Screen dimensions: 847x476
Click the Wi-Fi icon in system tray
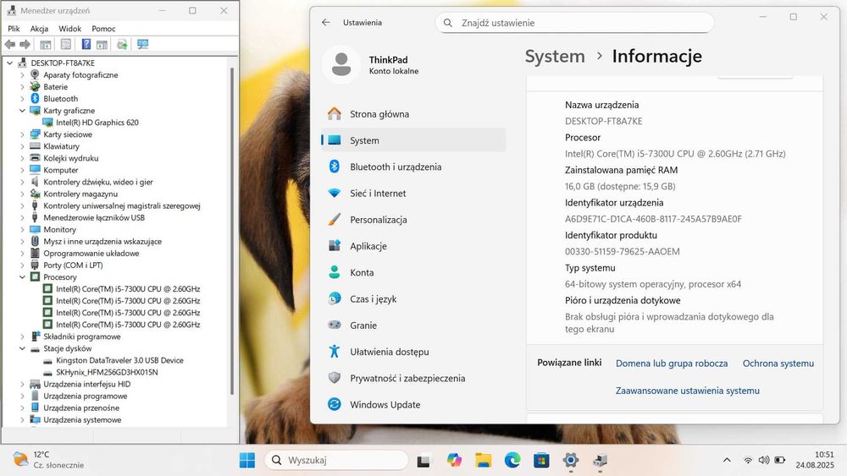click(748, 460)
